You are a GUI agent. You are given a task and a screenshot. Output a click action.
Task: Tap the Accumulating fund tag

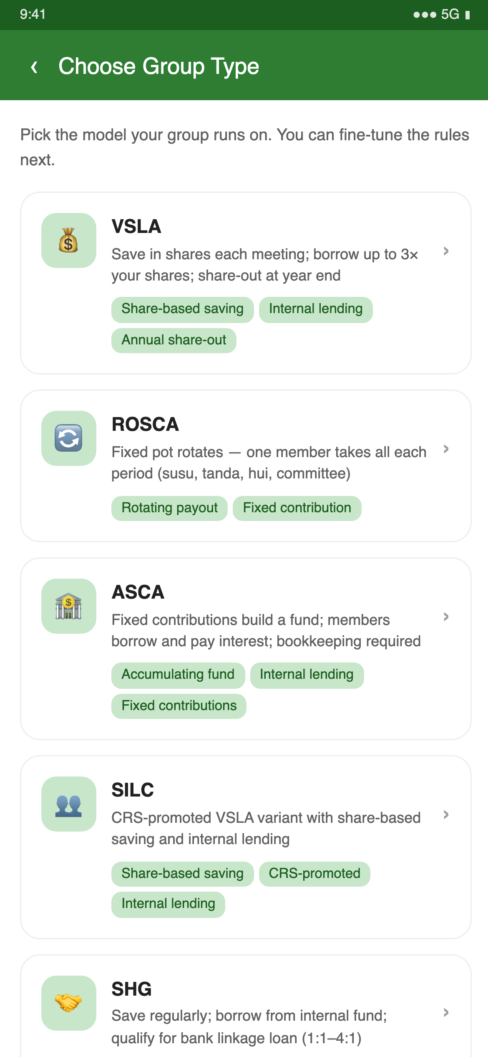[x=178, y=675]
